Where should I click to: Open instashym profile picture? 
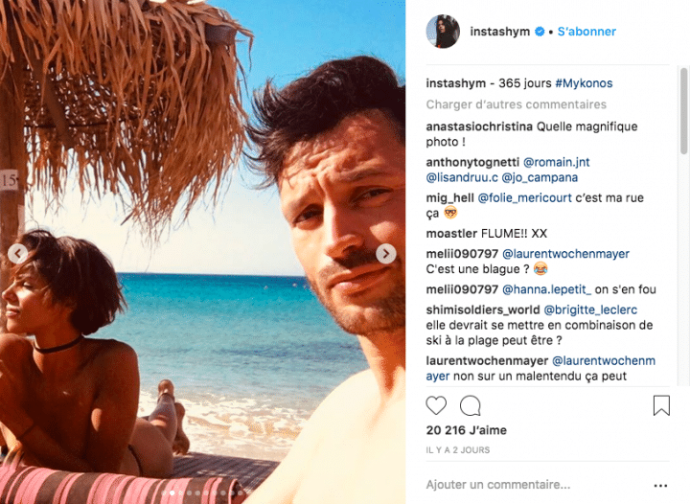443,32
